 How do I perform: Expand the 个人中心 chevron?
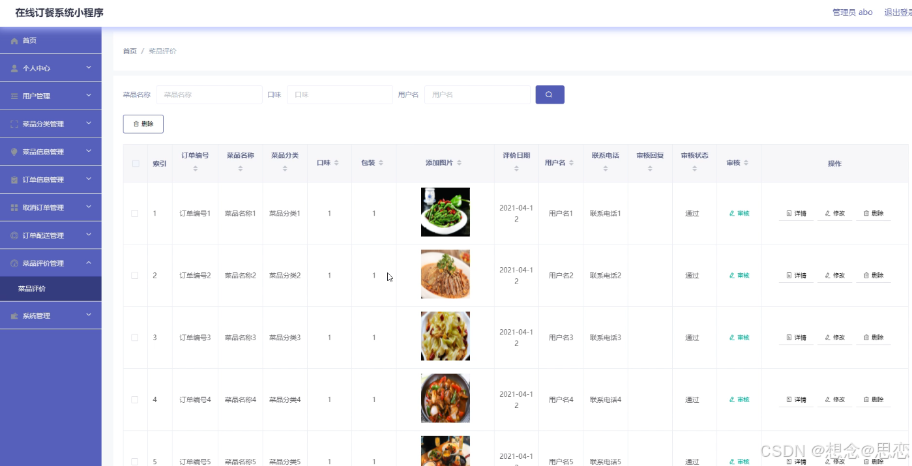point(89,68)
